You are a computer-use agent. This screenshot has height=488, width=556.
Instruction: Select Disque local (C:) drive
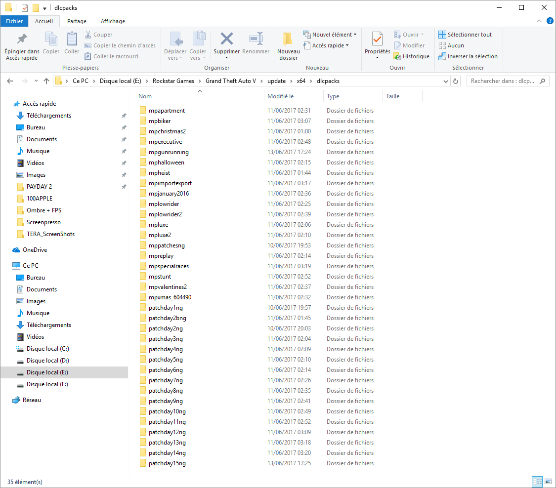(x=48, y=349)
